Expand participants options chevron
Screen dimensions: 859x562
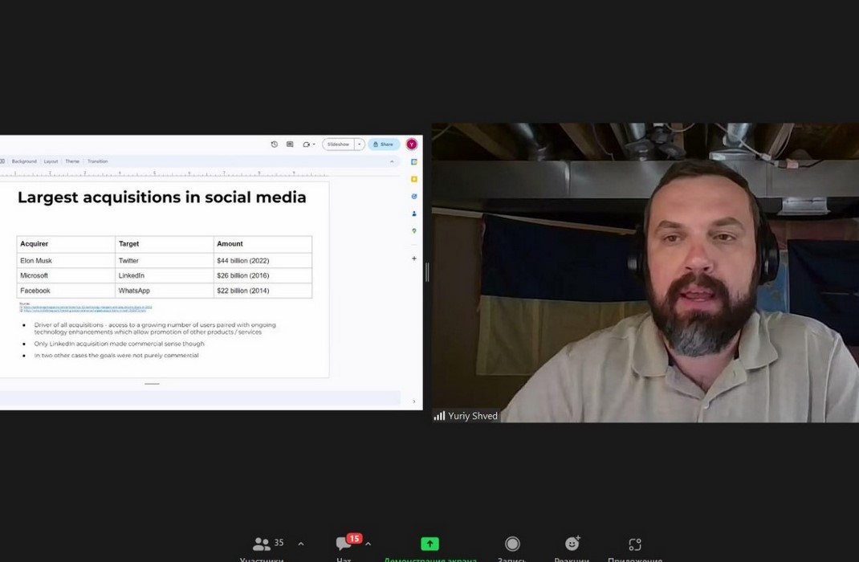301,544
